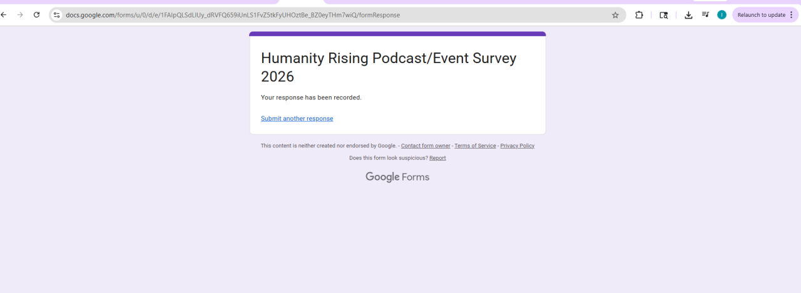Open Chrome's three-dot menu
This screenshot has width=801, height=293.
tap(792, 15)
